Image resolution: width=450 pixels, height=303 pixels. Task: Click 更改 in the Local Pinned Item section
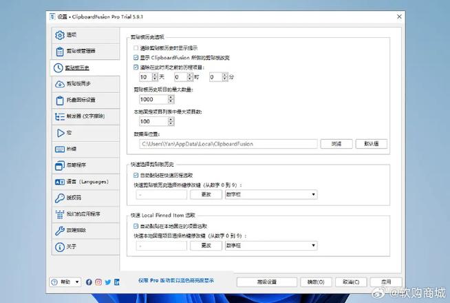[206, 246]
